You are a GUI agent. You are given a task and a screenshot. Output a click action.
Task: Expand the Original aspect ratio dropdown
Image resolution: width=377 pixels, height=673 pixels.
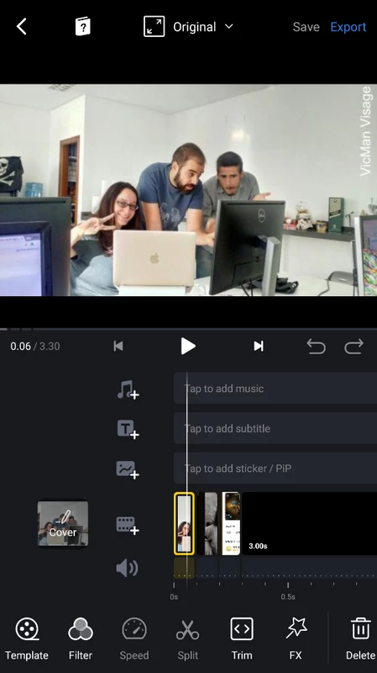189,27
